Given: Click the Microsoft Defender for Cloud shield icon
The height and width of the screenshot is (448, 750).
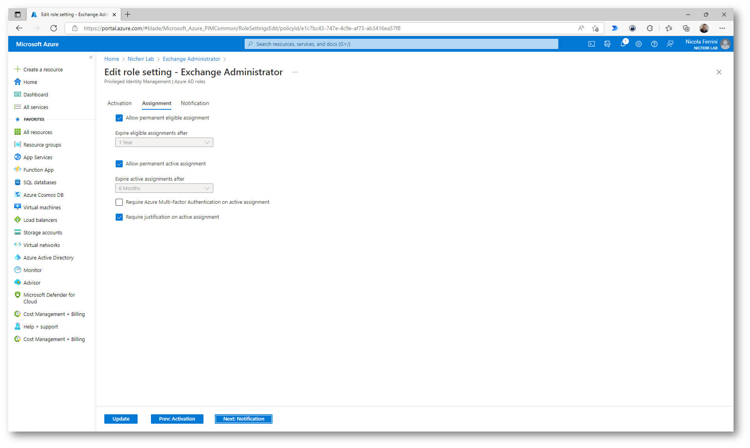Looking at the screenshot, I should click(18, 295).
